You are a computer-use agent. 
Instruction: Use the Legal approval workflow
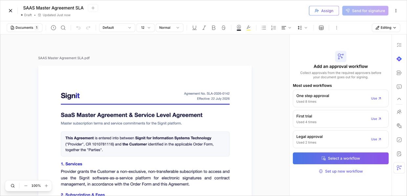[x=376, y=139]
